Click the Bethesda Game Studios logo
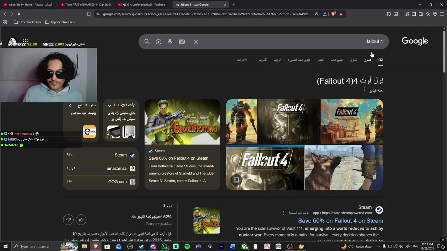This screenshot has height=251, width=447. point(89,132)
